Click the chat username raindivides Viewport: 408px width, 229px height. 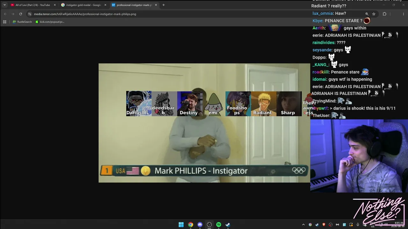(324, 43)
